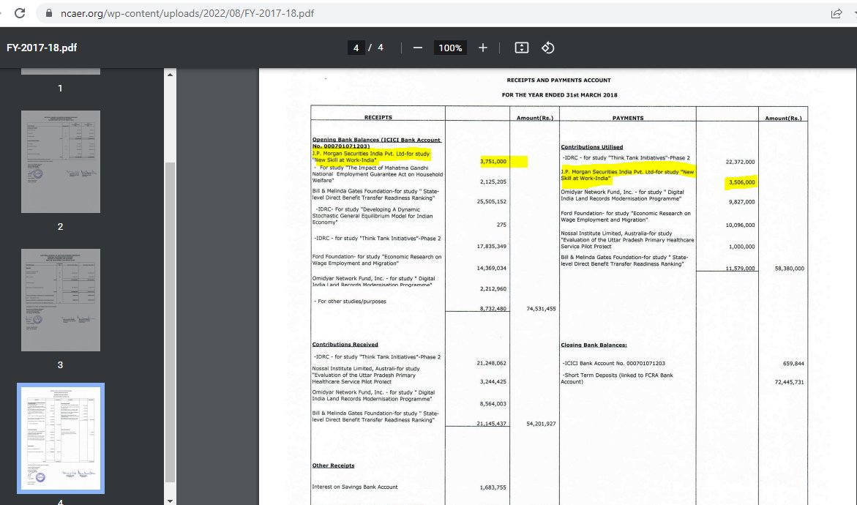857x505 pixels.
Task: Click the total amount 74,531,455
Action: pyautogui.click(x=541, y=309)
